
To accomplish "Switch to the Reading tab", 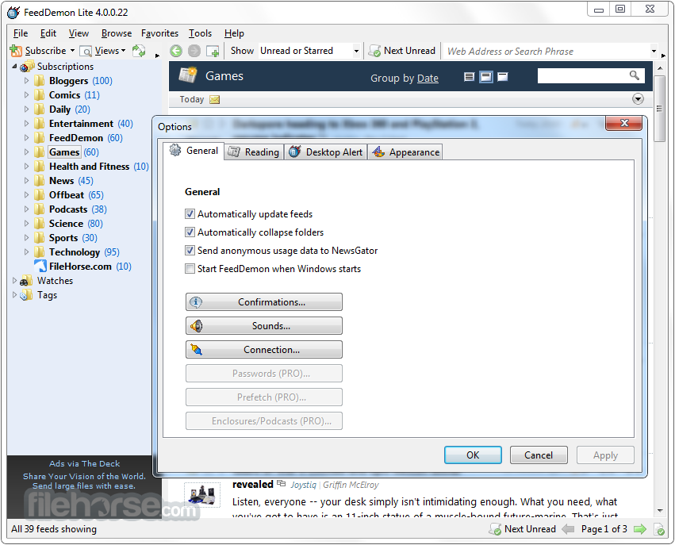I will (254, 152).
